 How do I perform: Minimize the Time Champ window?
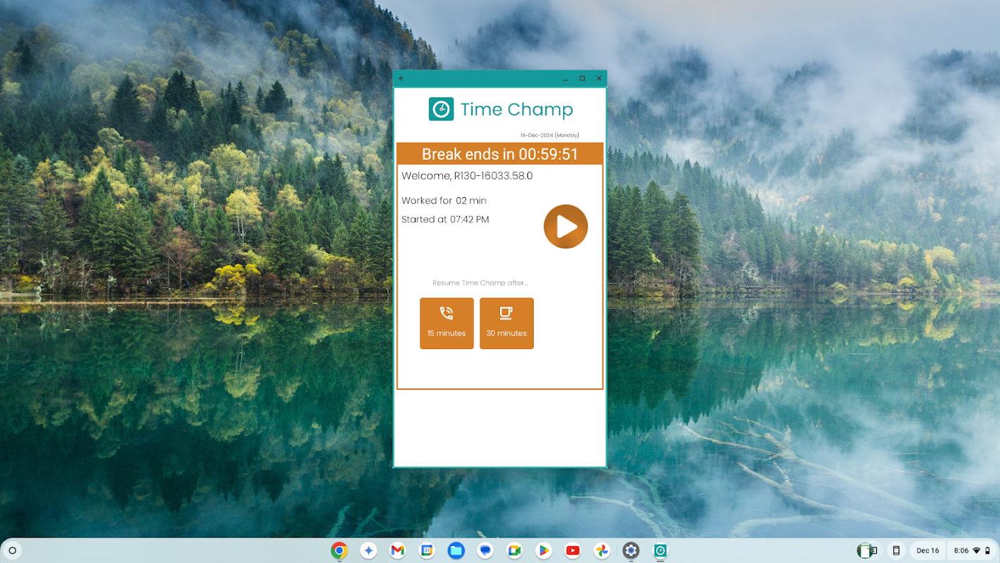point(565,78)
